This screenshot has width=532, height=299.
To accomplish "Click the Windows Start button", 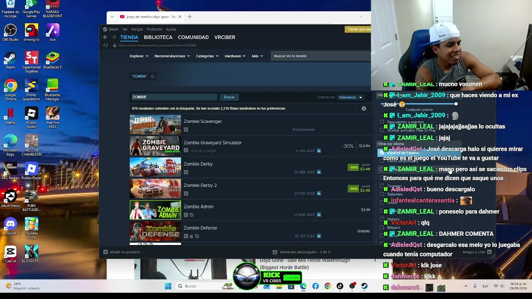I will pyautogui.click(x=168, y=286).
